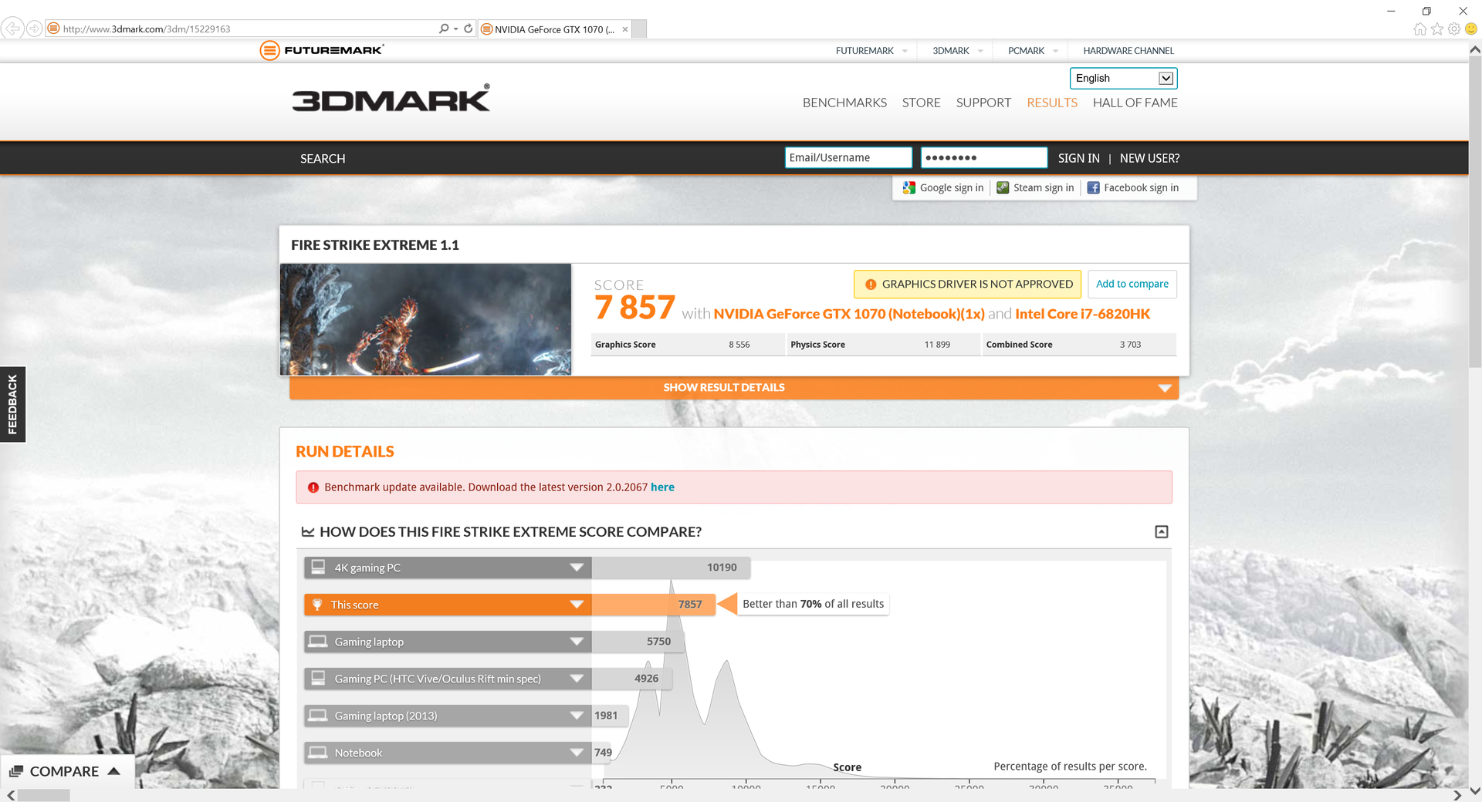
Task: Open RESULTS menu
Action: point(1051,103)
